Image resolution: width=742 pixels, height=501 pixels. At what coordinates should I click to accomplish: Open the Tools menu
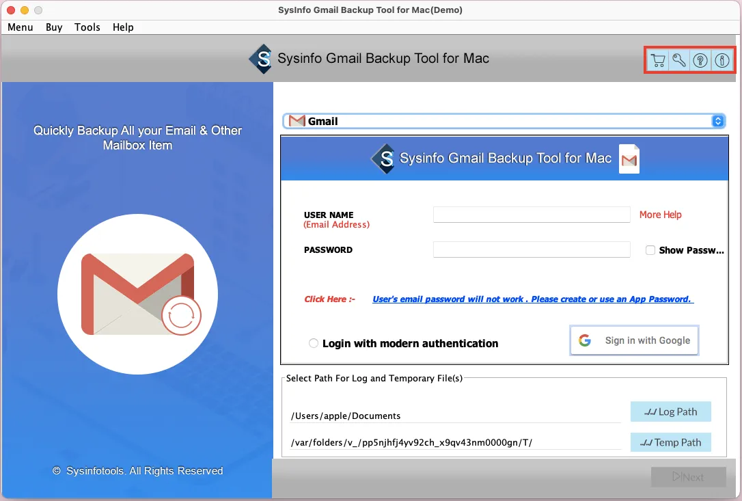[87, 27]
